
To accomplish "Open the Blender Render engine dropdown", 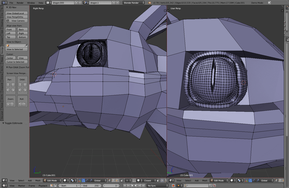I will pos(133,3).
